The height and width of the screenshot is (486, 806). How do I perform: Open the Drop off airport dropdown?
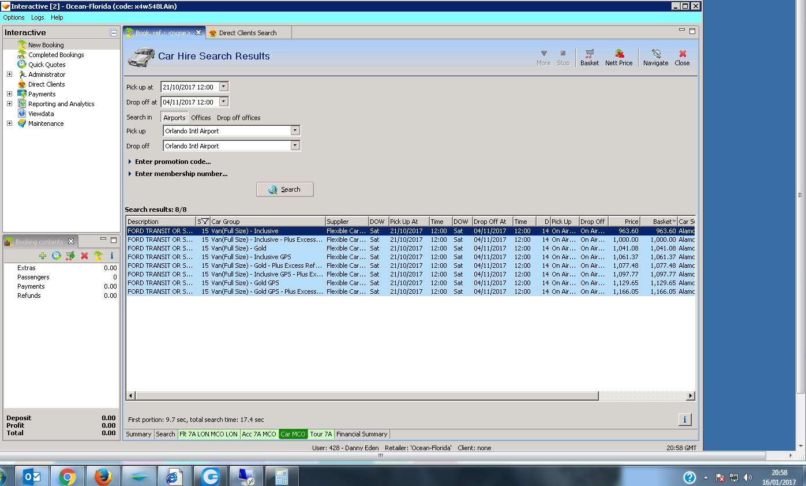pyautogui.click(x=295, y=146)
